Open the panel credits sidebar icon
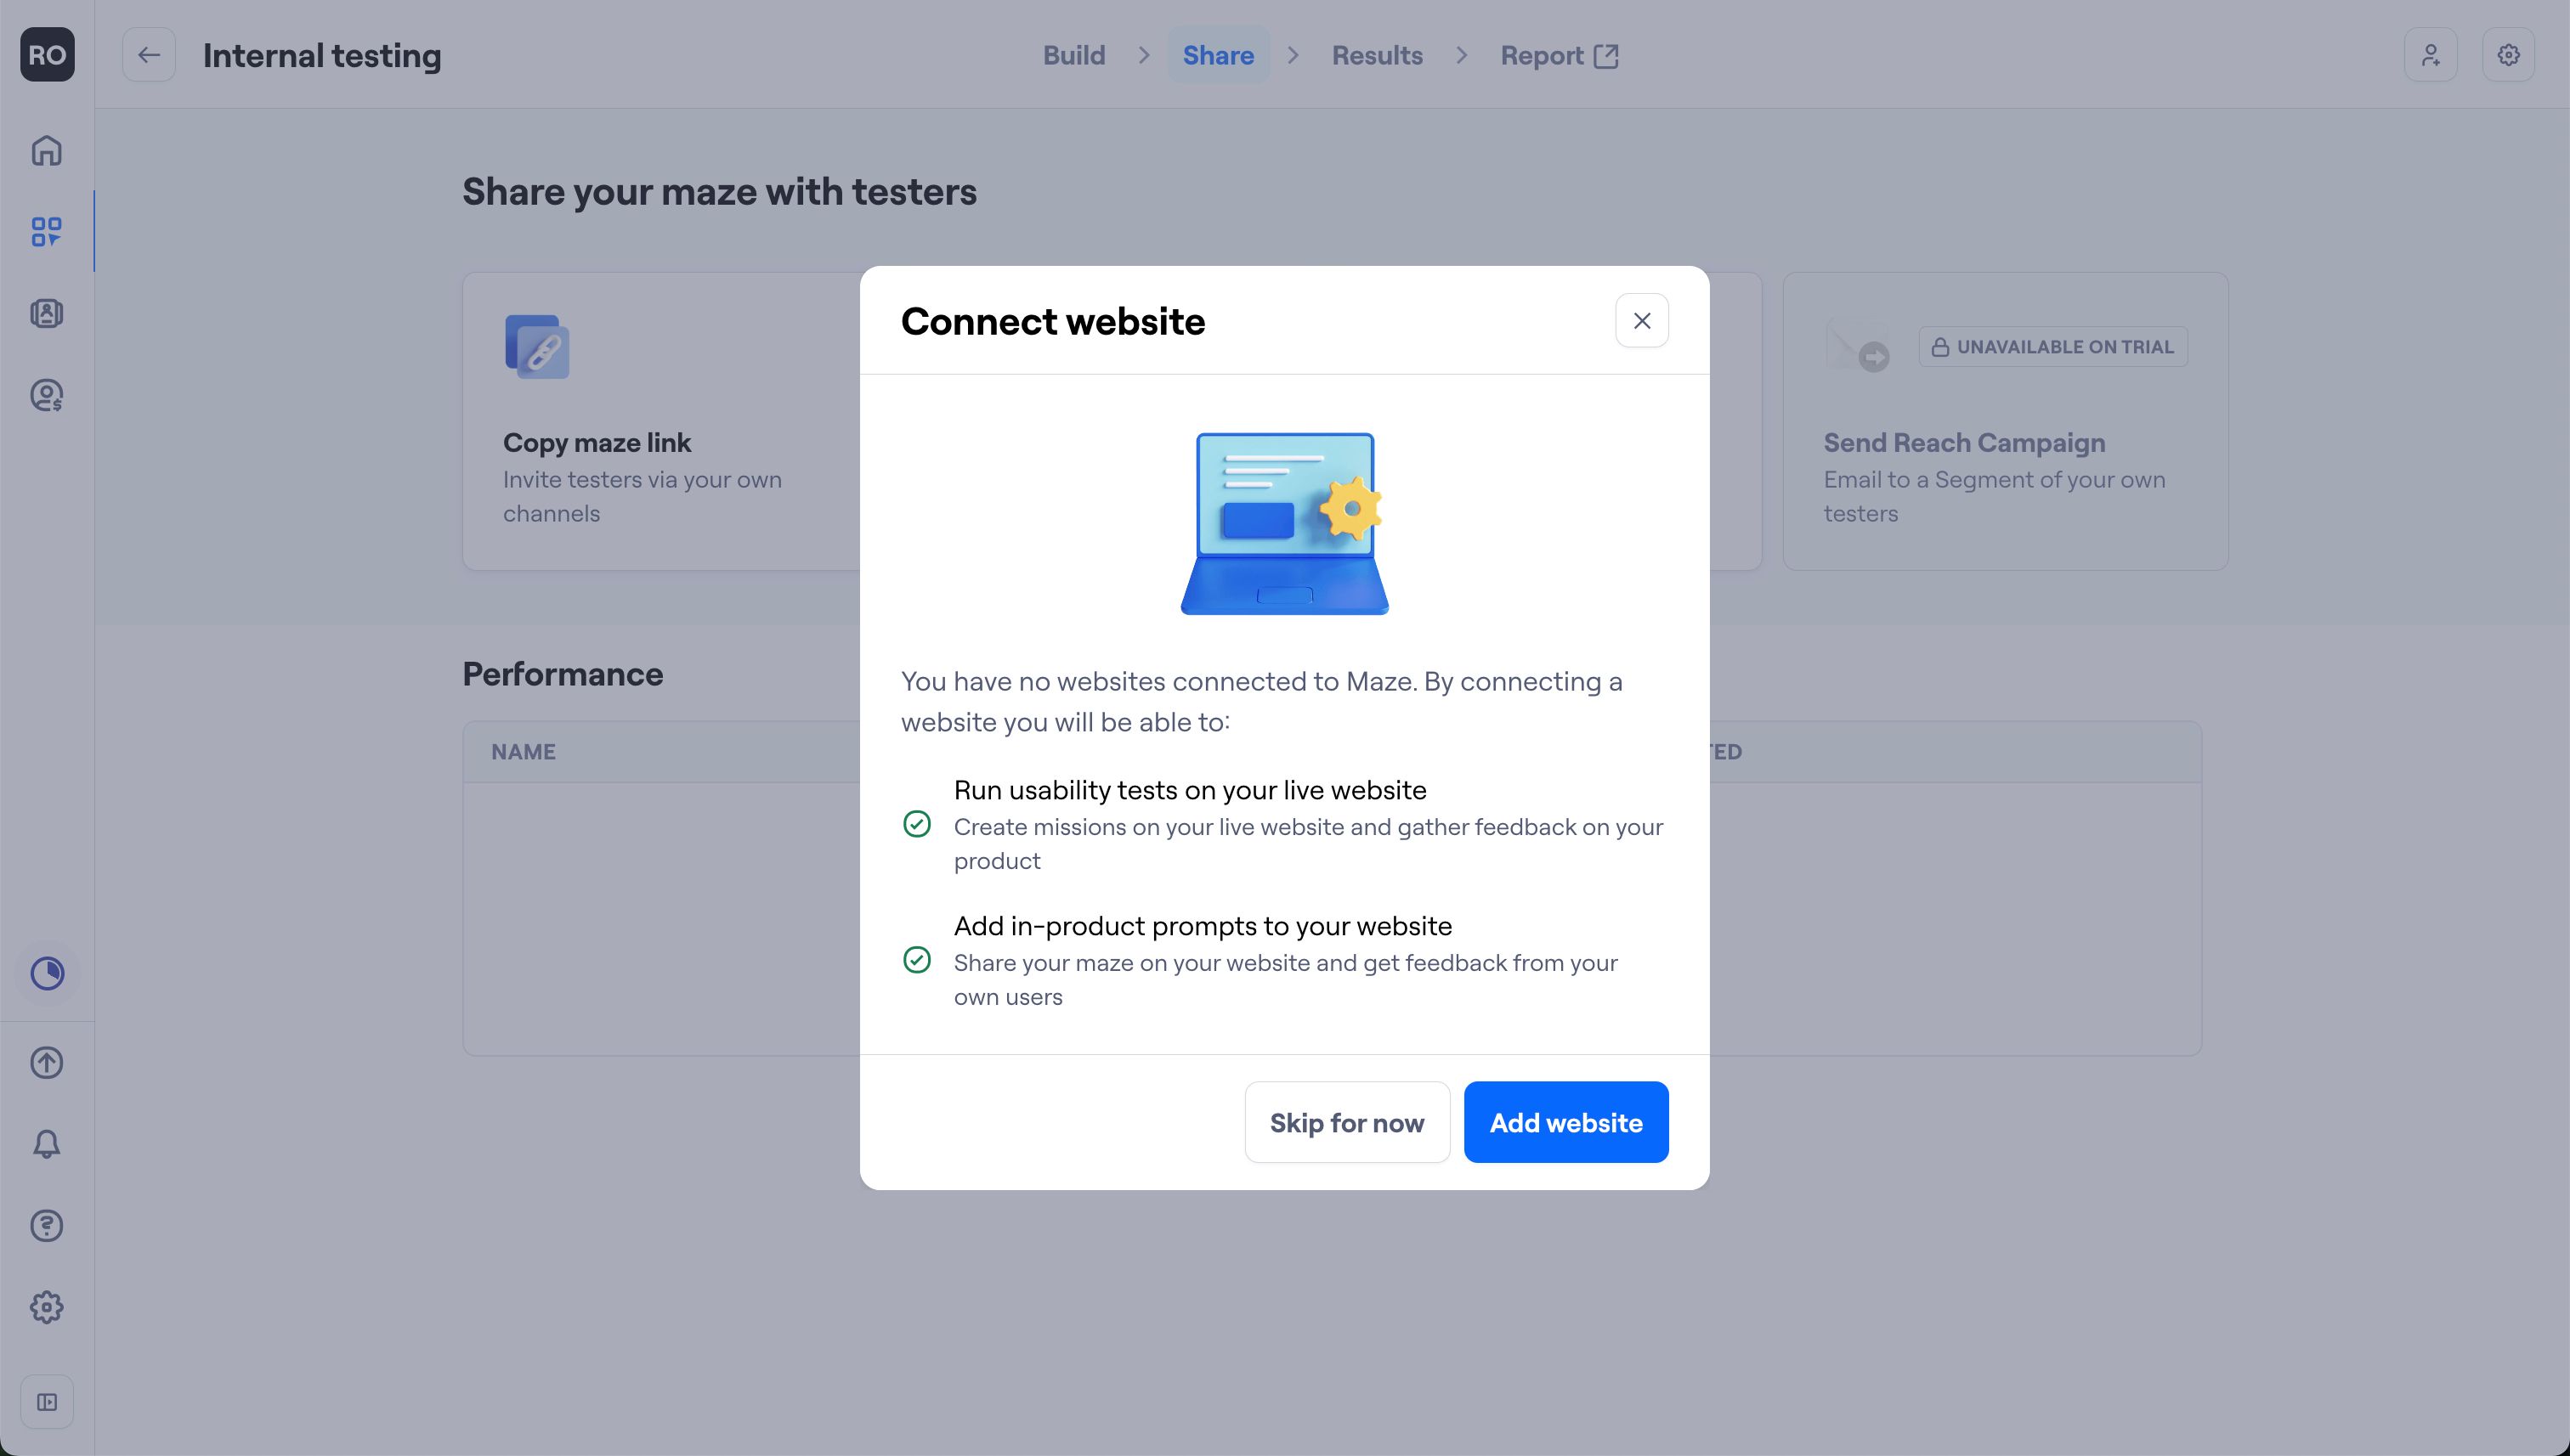This screenshot has height=1456, width=2570. pos(47,395)
